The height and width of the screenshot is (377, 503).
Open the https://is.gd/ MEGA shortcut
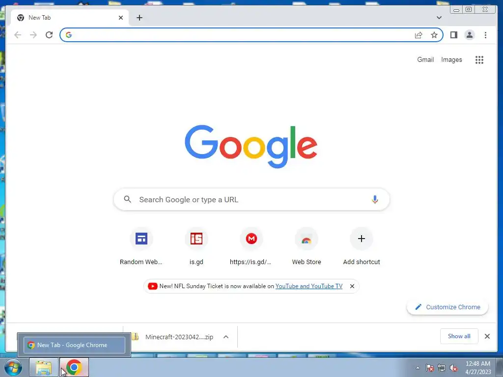[251, 247]
